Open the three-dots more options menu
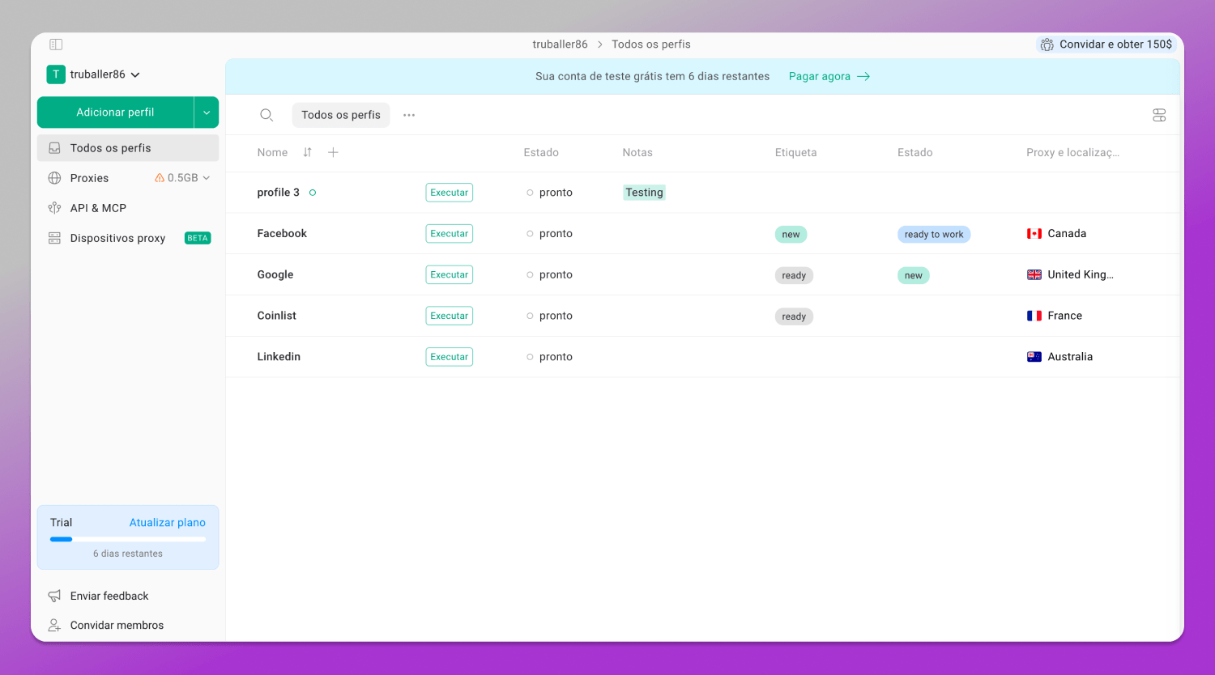The height and width of the screenshot is (675, 1215). 409,115
